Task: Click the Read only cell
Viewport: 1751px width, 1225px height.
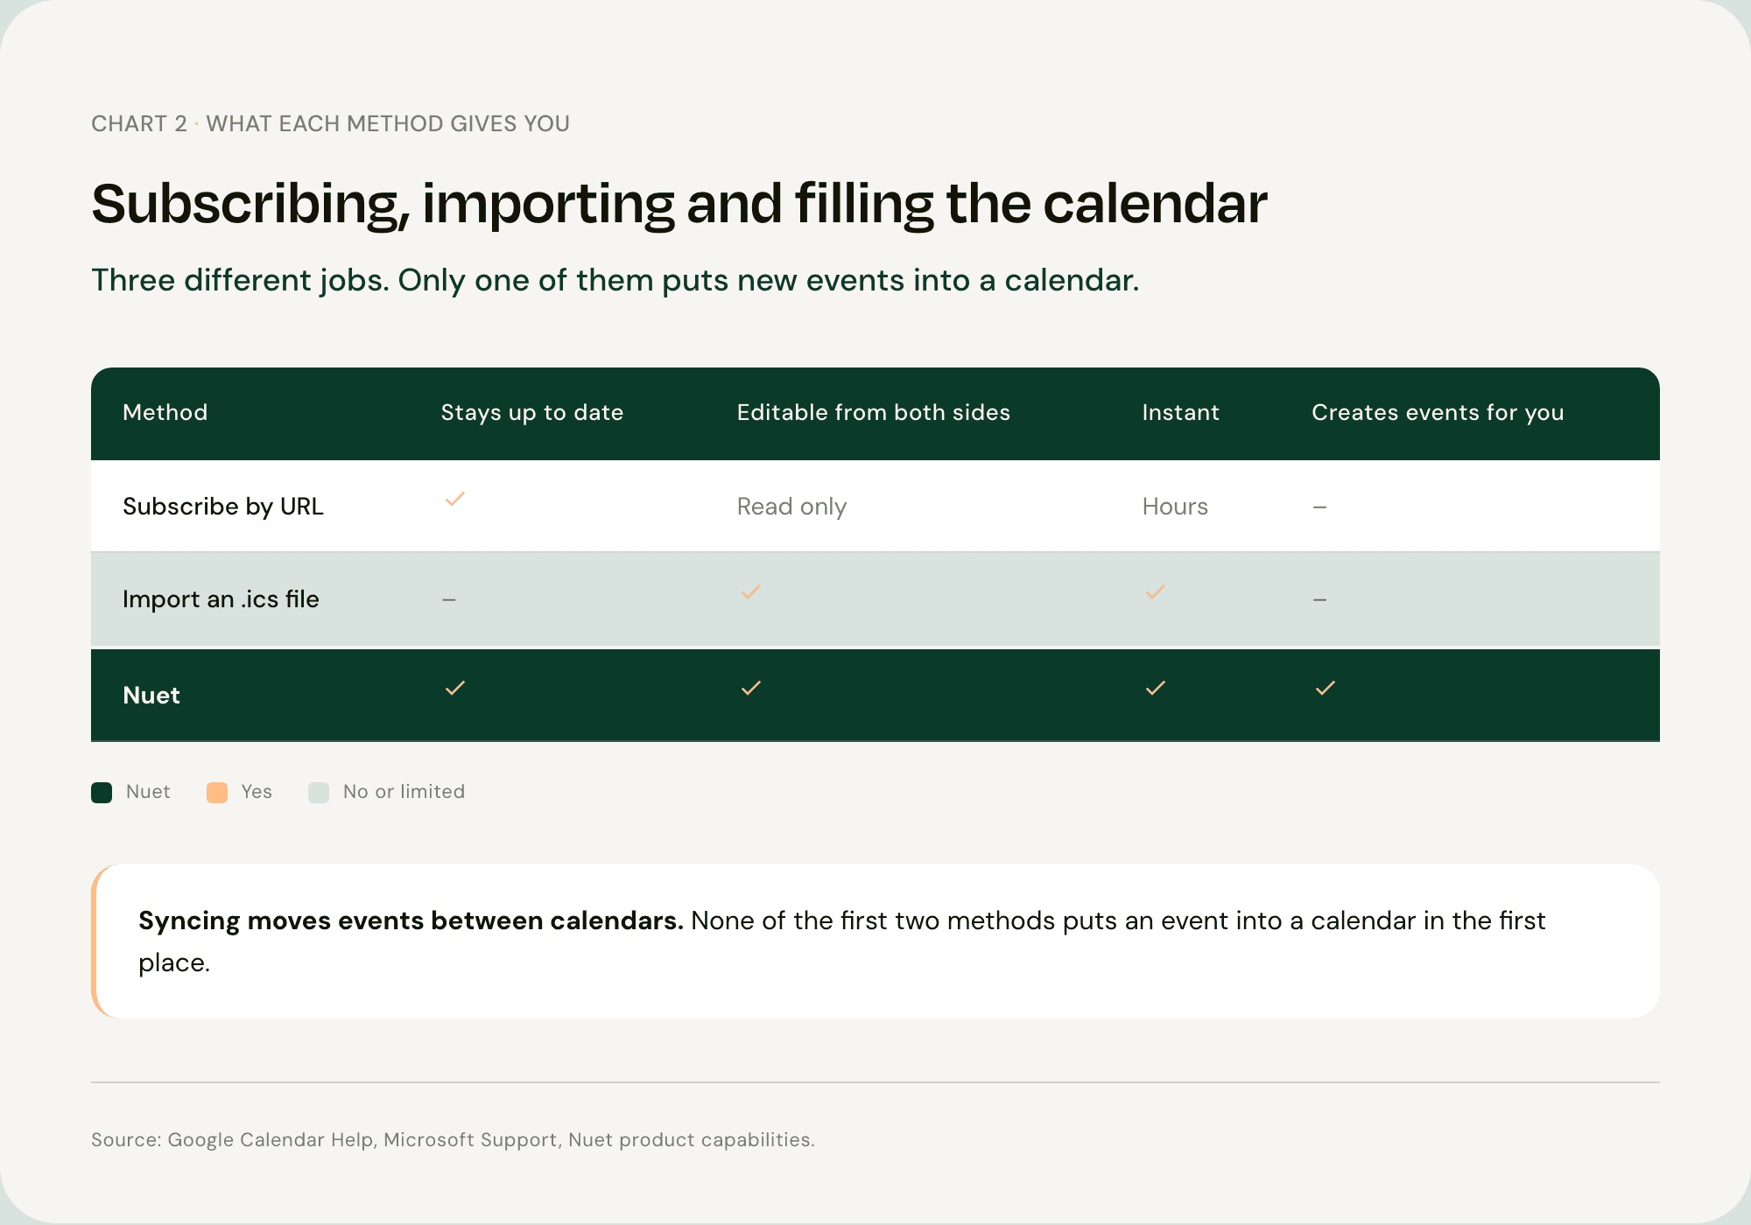Action: (x=791, y=507)
